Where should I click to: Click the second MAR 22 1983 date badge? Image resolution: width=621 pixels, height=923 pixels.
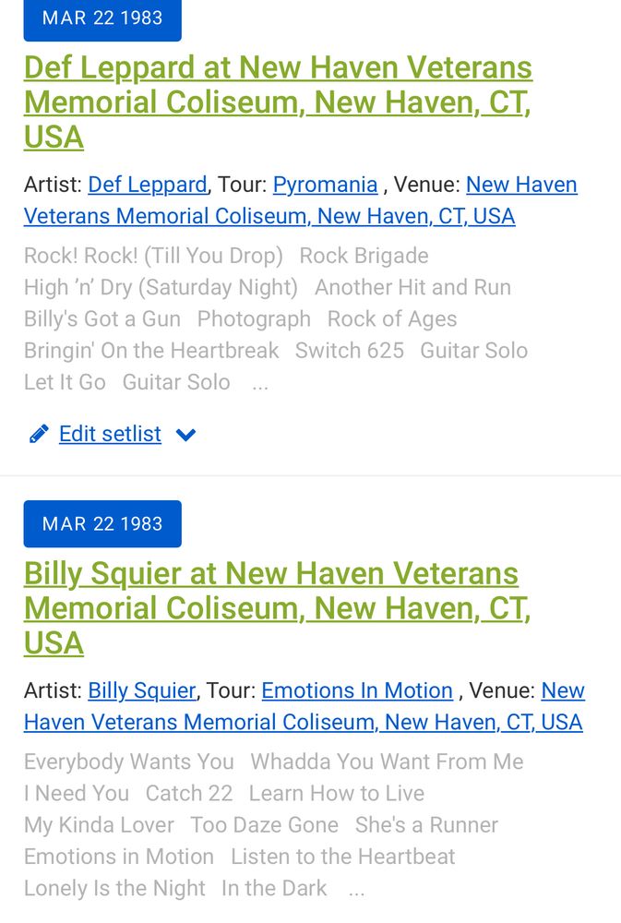(x=102, y=523)
